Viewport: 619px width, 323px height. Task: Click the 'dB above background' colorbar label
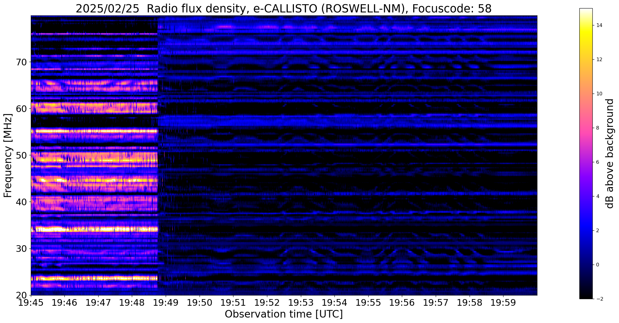[x=610, y=153]
